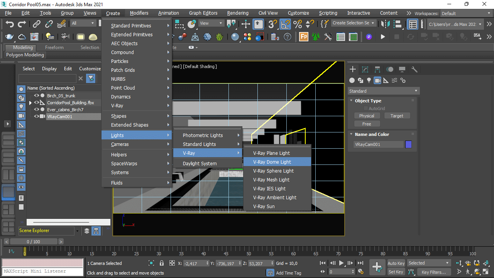Click the Undo arrow icon
Screen dimensions: 494x278
point(10,24)
